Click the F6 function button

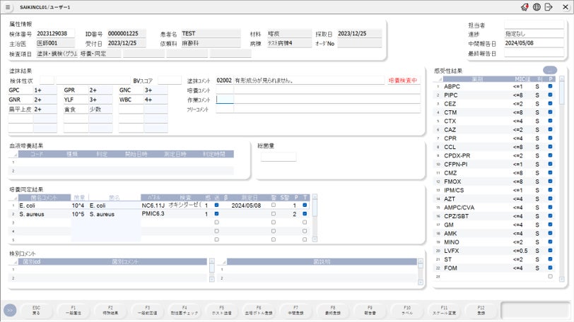[x=259, y=310]
